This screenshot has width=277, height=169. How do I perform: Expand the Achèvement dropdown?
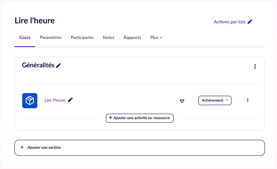pos(215,100)
